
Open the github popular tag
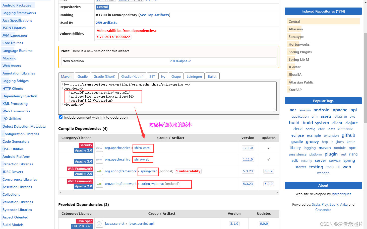click(x=348, y=135)
